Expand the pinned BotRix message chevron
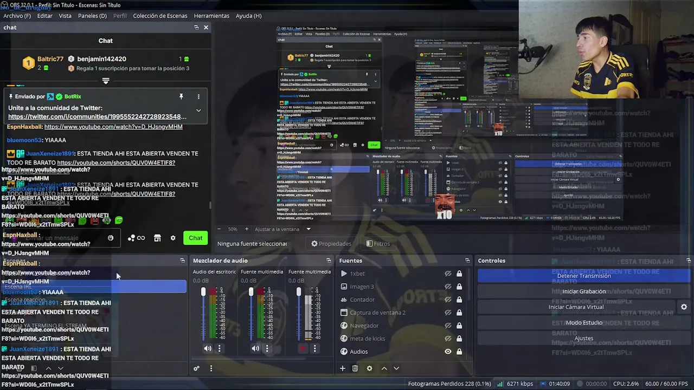Viewport: 694px width, 390px height. (x=198, y=110)
